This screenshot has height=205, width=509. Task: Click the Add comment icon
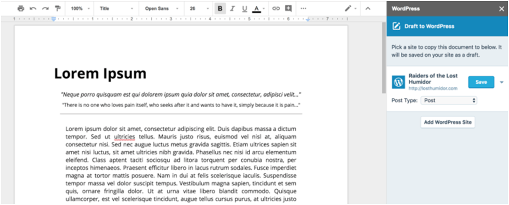pyautogui.click(x=288, y=8)
